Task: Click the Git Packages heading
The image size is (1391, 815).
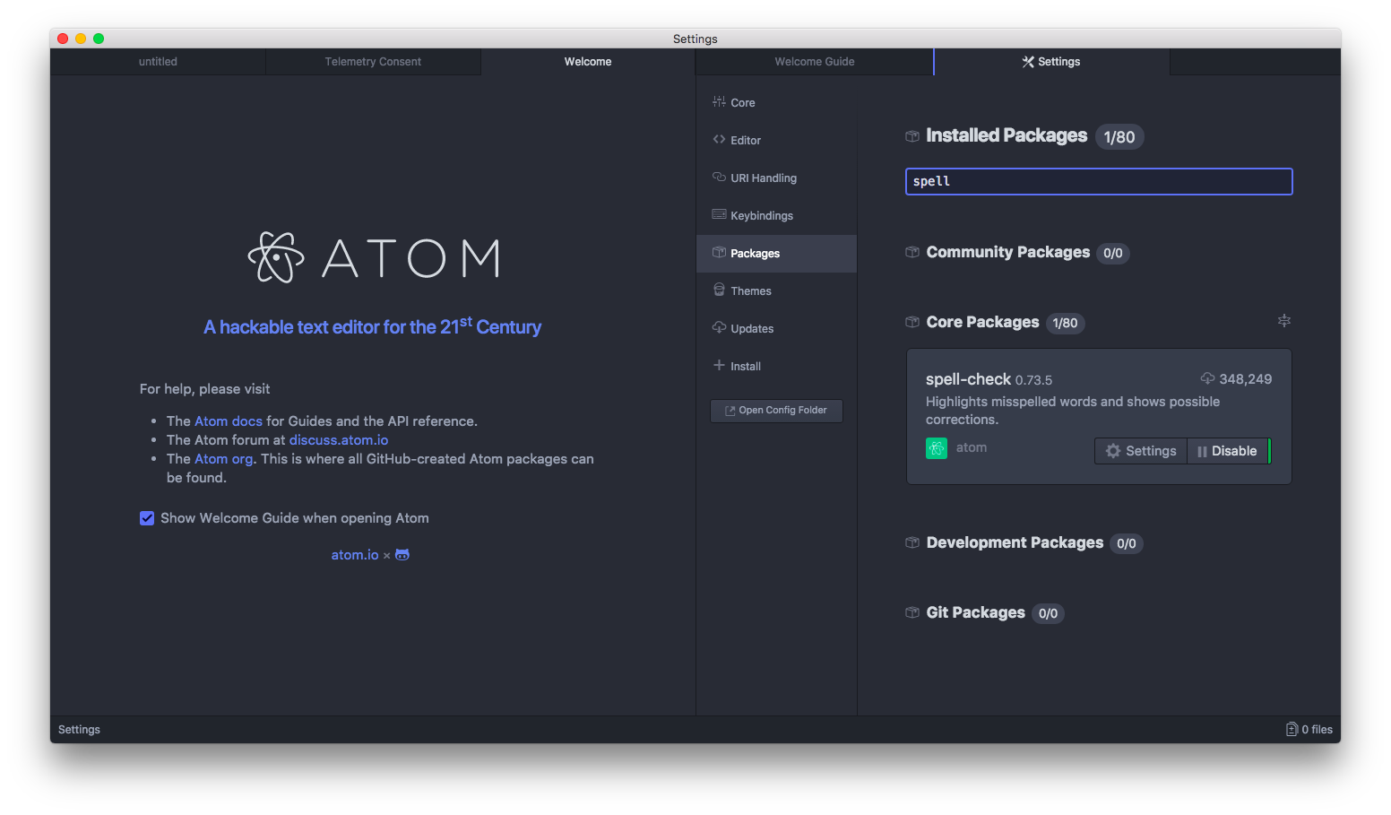Action: (975, 612)
